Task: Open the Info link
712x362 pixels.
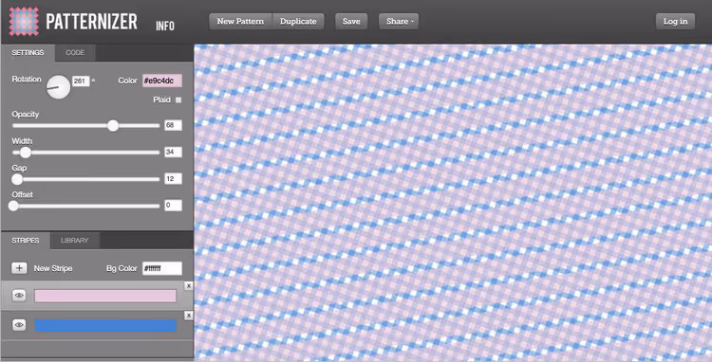Action: pyautogui.click(x=165, y=26)
